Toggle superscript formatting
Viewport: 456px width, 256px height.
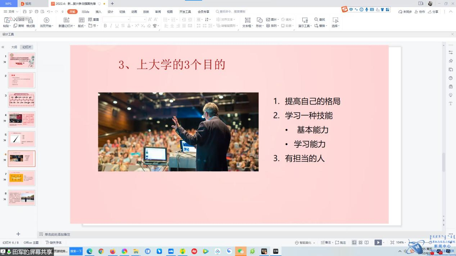click(x=137, y=26)
